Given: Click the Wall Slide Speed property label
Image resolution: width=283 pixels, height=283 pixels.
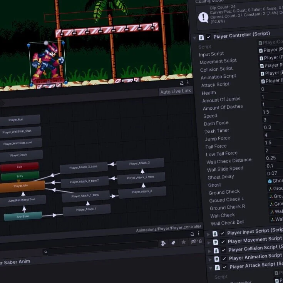Looking at the screenshot, I should [x=225, y=169].
